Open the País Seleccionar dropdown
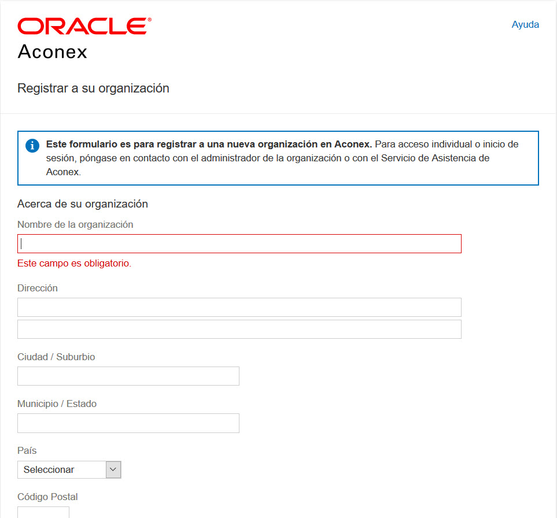 coord(69,469)
